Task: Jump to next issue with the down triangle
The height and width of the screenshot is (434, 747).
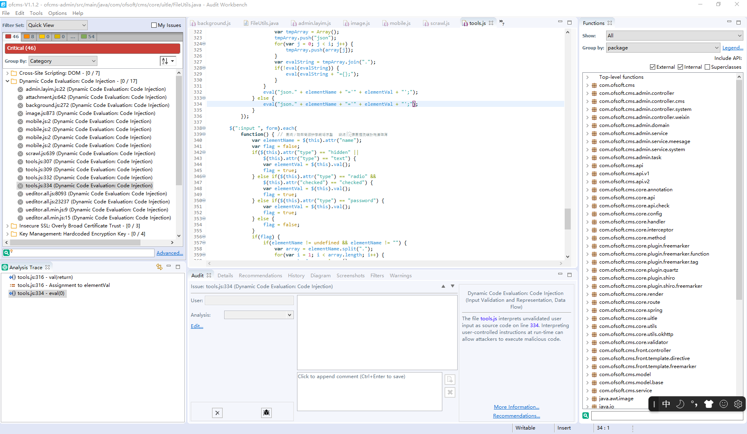Action: point(452,286)
